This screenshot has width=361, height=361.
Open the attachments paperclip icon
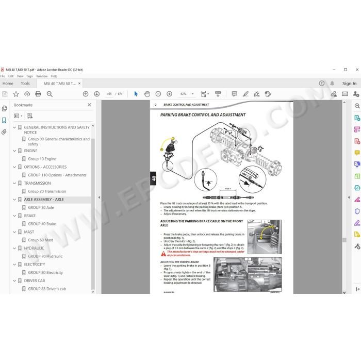point(4,132)
